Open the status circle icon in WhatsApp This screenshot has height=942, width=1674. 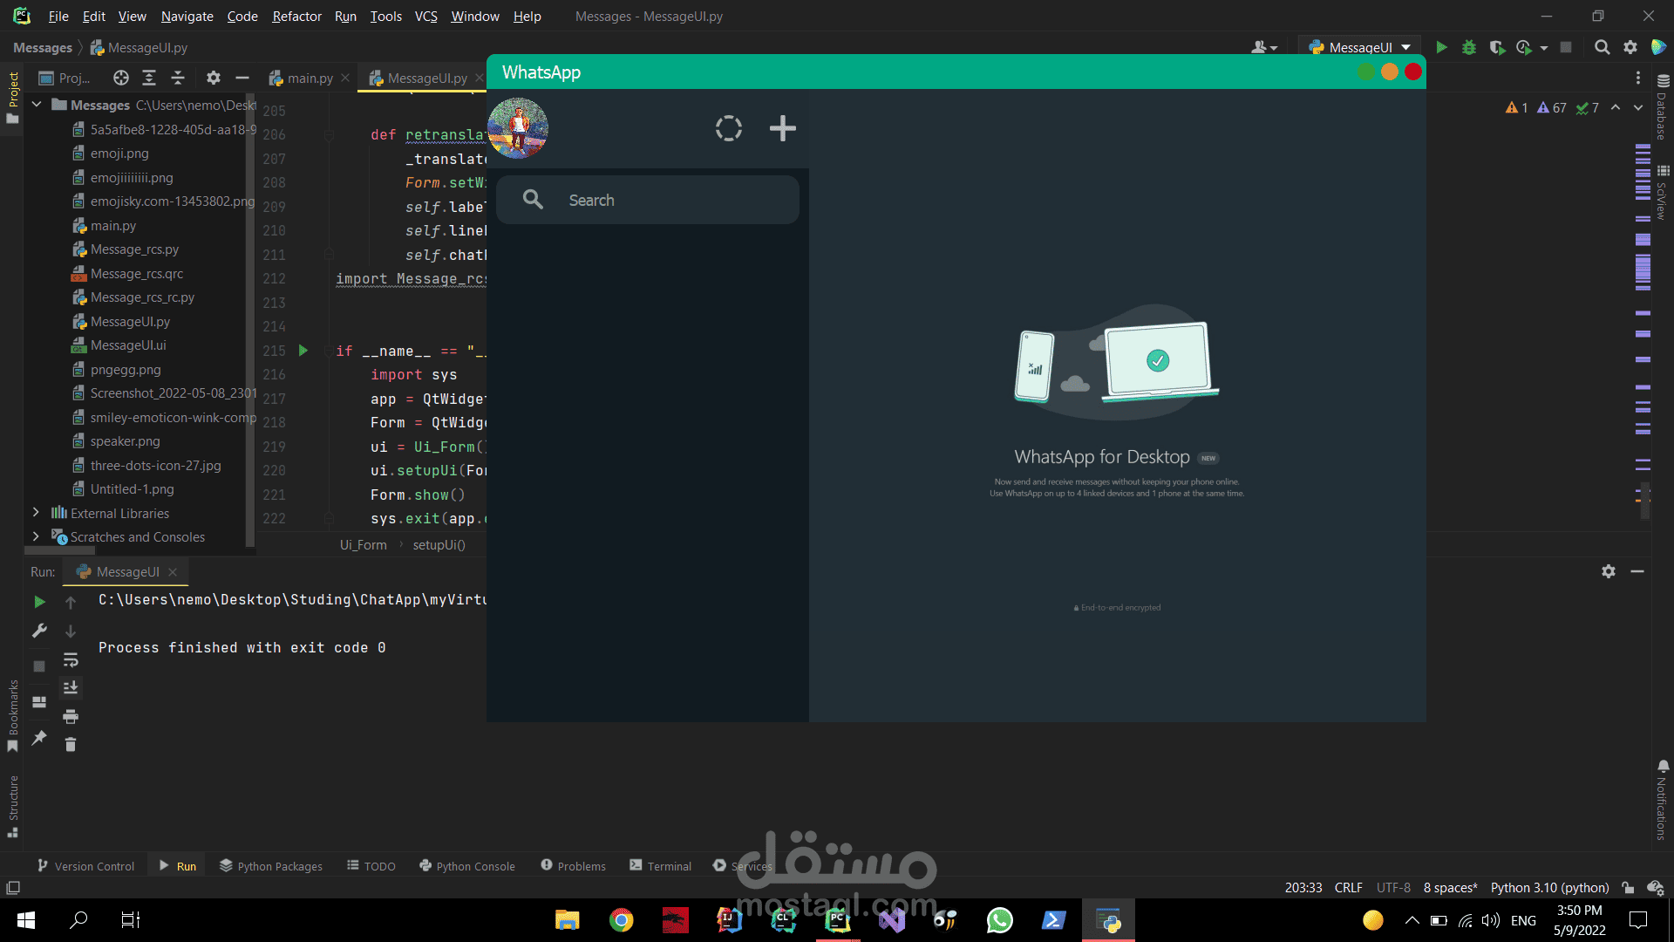click(x=729, y=128)
